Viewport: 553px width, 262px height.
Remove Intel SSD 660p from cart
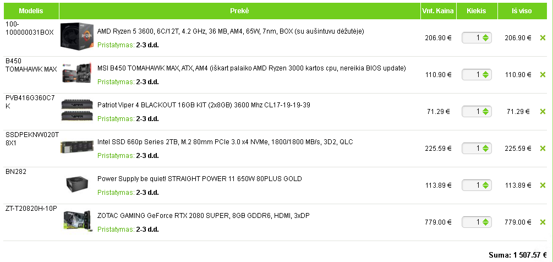[543, 149]
